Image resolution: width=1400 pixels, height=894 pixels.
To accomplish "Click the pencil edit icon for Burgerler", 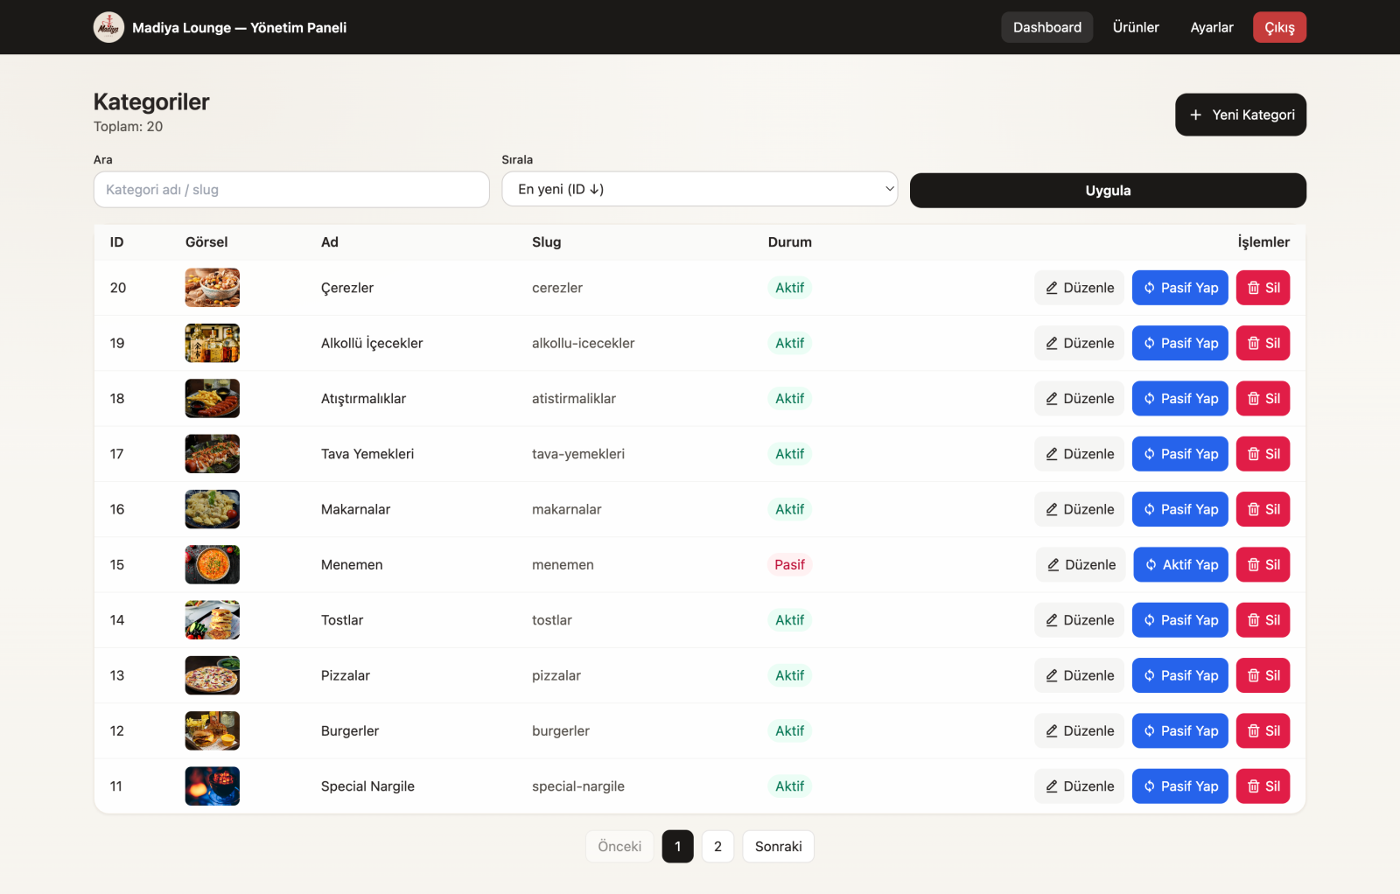I will coord(1052,731).
